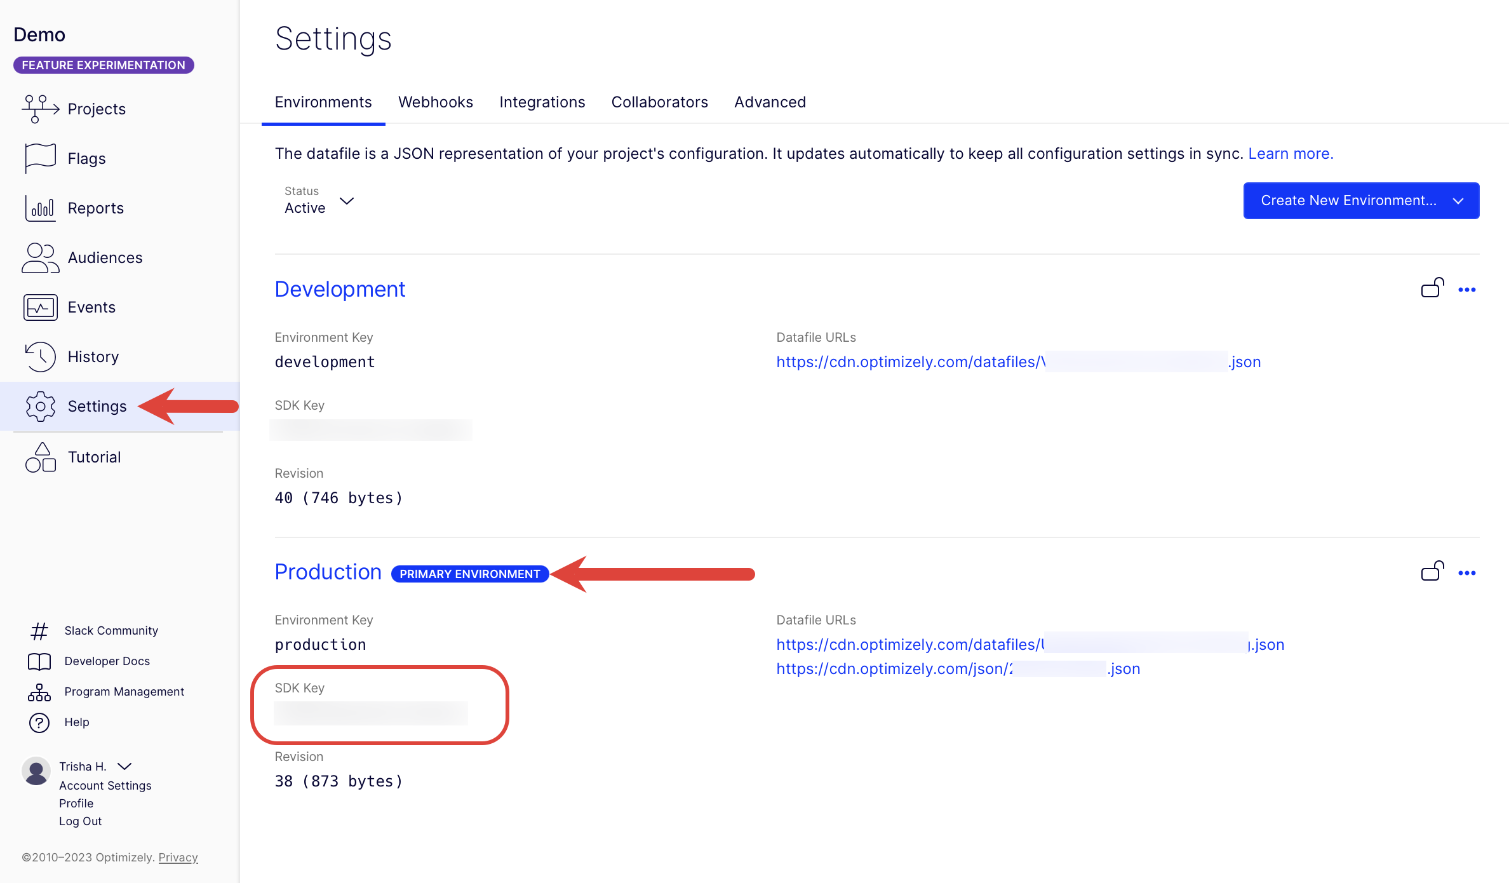The width and height of the screenshot is (1509, 883).
Task: Open the Integrations settings tab
Action: tap(543, 102)
